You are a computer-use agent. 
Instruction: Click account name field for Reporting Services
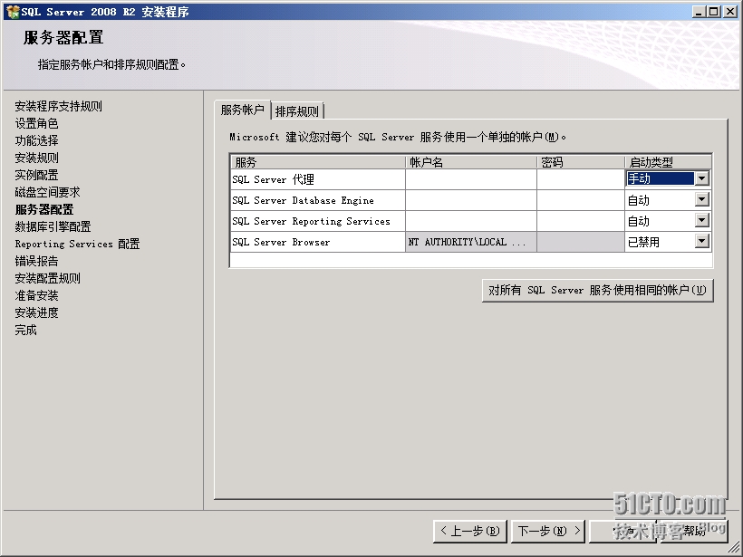471,221
